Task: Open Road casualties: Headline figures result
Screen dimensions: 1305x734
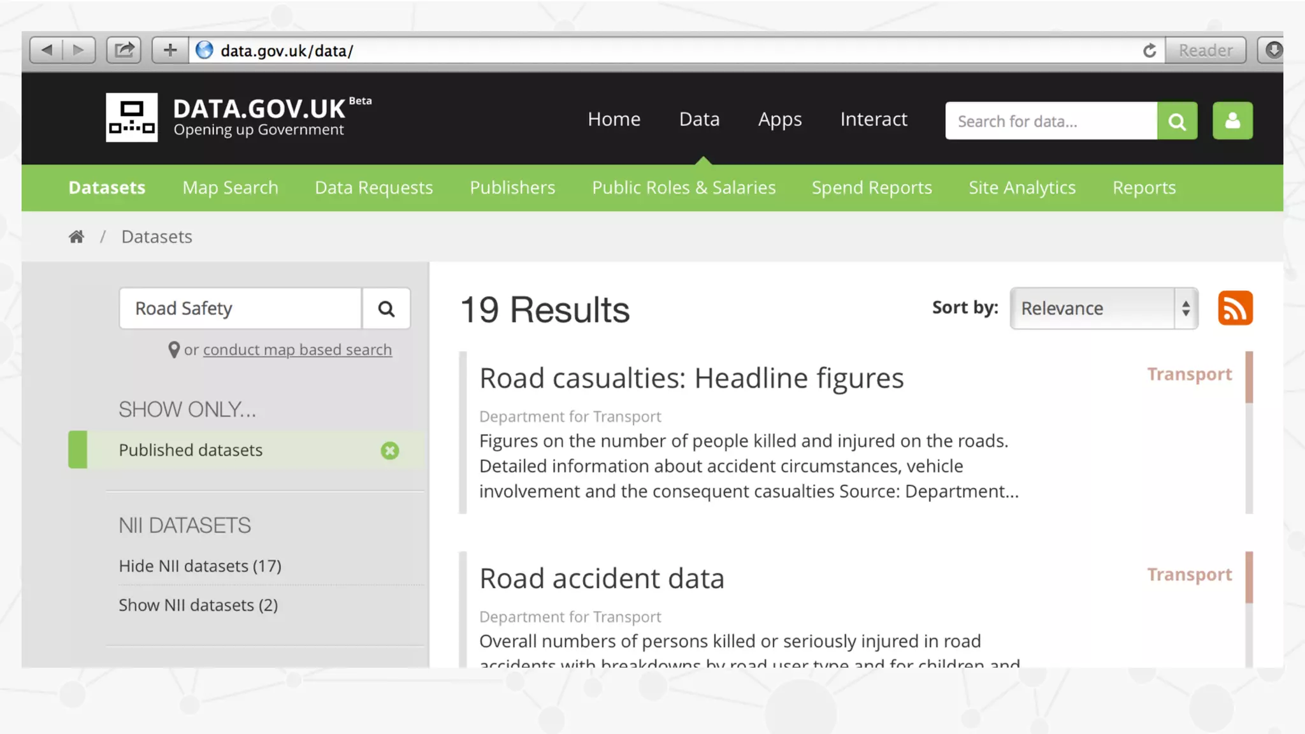Action: click(x=691, y=378)
